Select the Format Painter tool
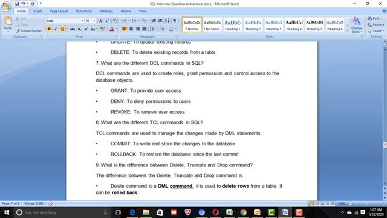387x218 pixels. click(28, 31)
